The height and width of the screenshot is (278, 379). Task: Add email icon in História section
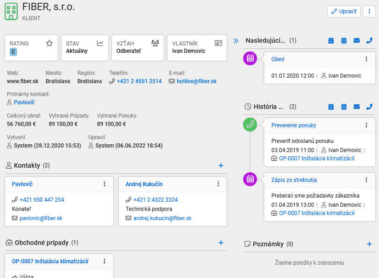pyautogui.click(x=357, y=107)
